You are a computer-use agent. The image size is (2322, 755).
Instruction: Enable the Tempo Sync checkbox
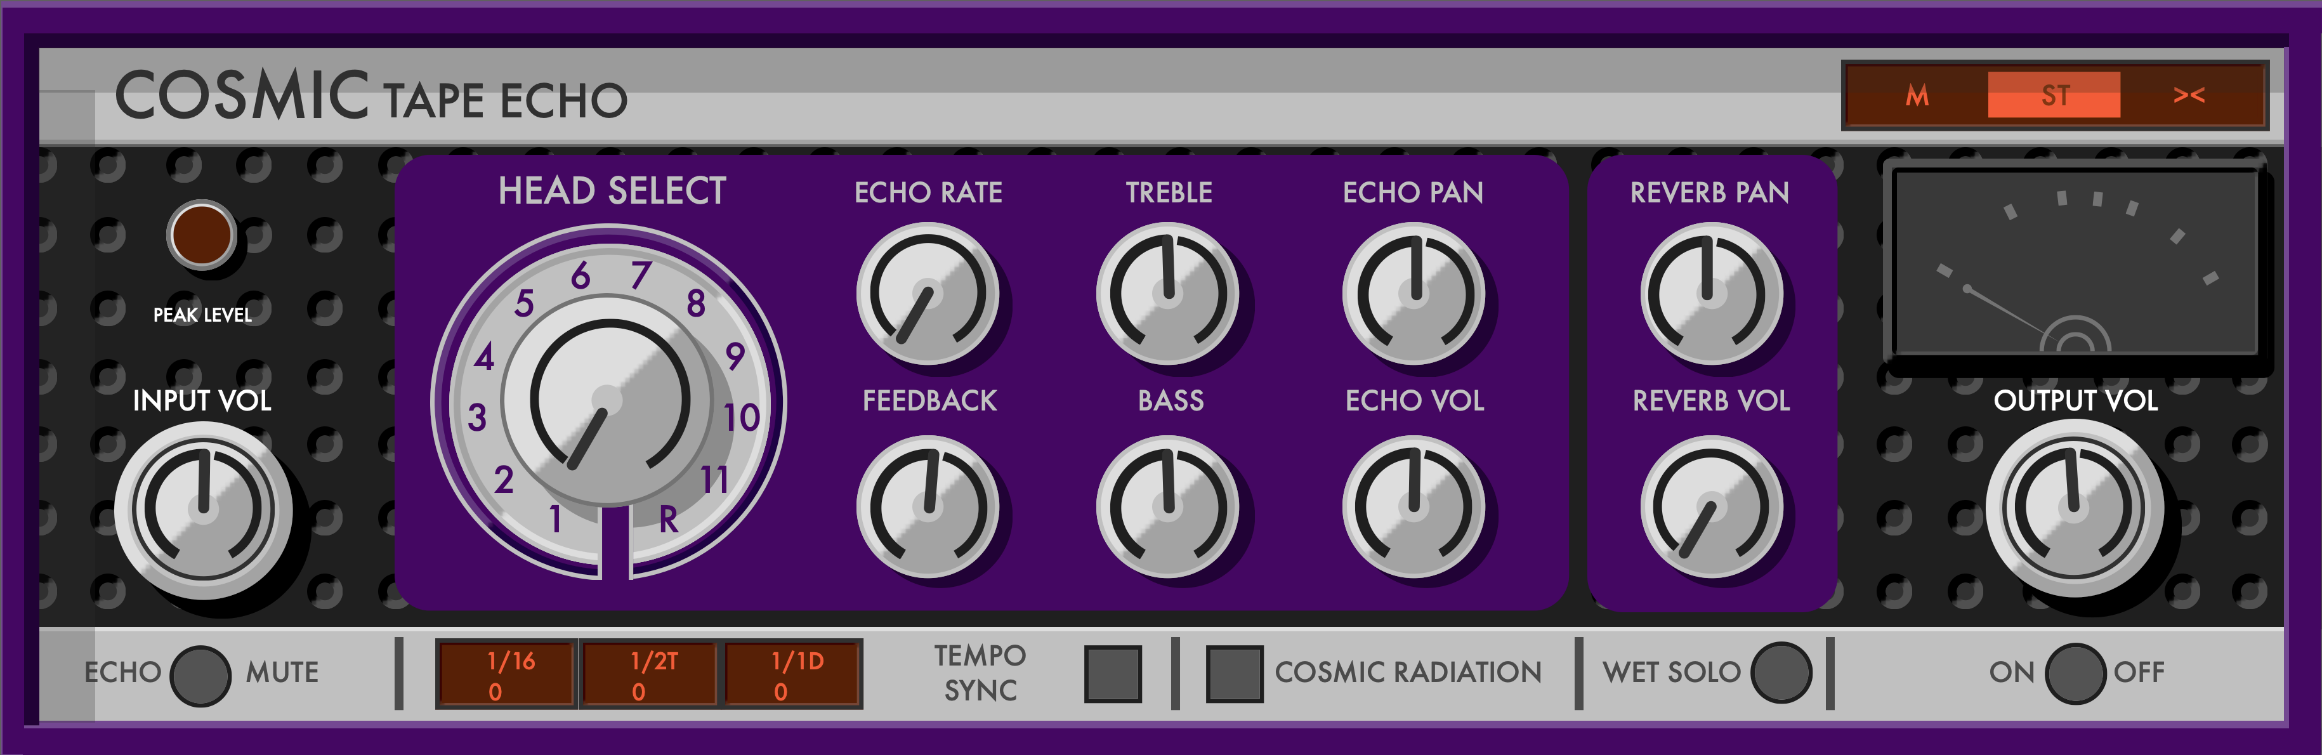1112,674
